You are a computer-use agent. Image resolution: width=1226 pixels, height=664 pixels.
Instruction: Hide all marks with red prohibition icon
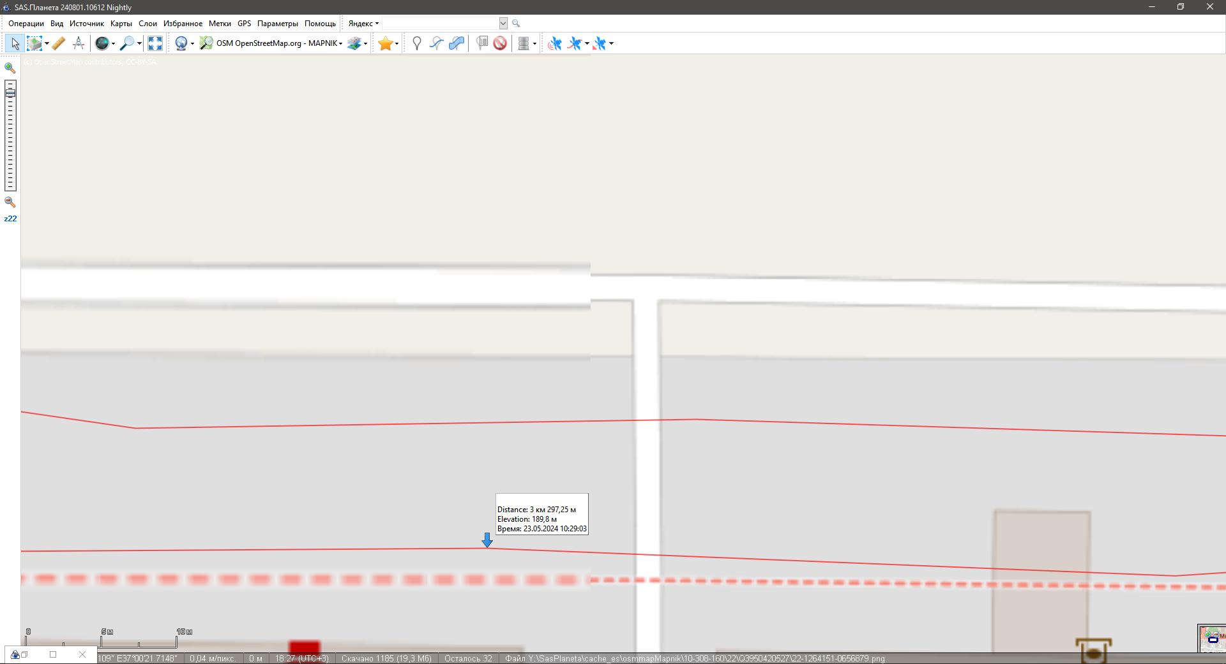tap(500, 43)
